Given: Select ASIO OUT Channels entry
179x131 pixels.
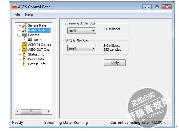Looking at the screenshot, I should (40, 50).
